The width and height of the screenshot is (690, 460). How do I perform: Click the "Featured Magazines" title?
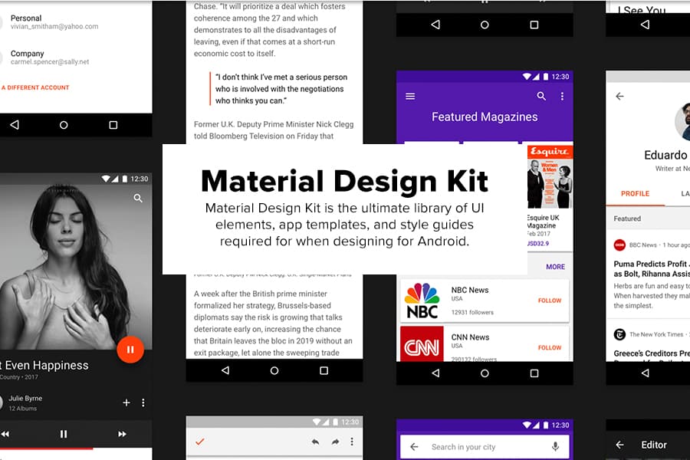pos(485,117)
